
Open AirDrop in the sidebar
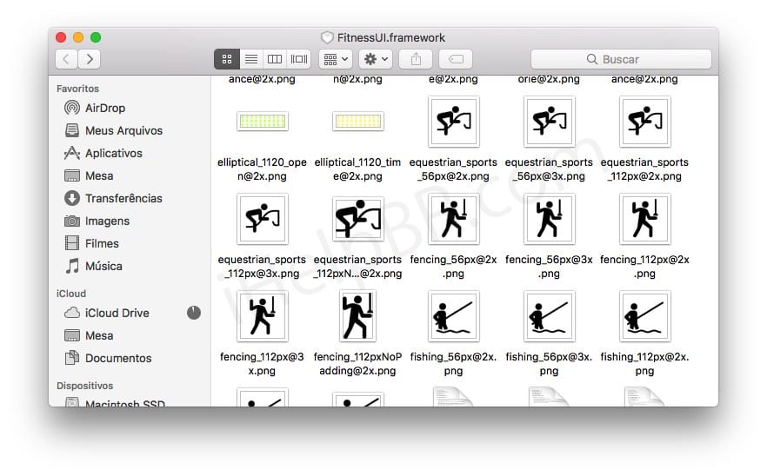coord(104,108)
